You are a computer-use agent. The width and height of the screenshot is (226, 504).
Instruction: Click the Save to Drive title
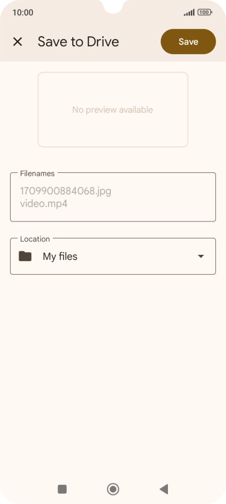pos(78,41)
